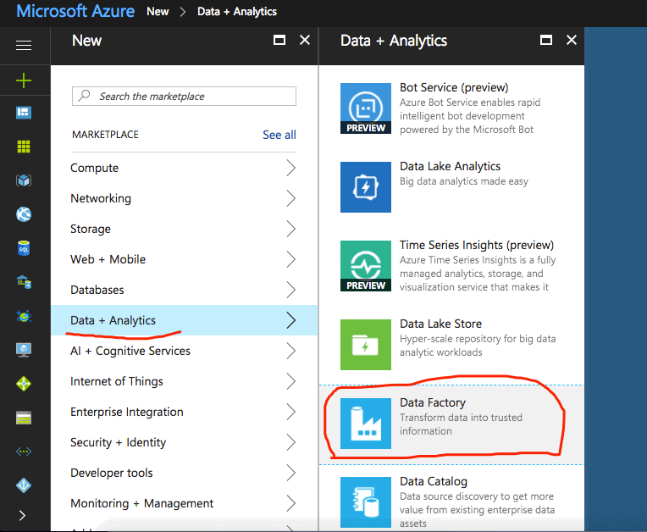Open App Services globe icon
Screen dimensions: 647x532
pyautogui.click(x=24, y=214)
